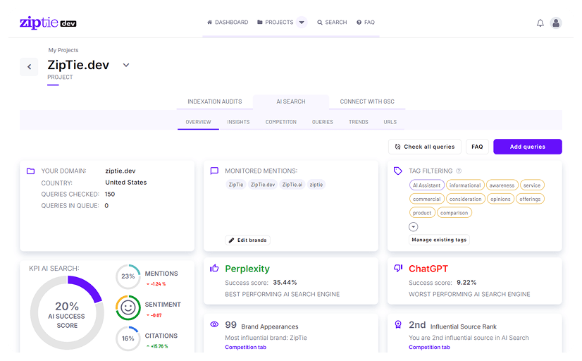Expand more tags with the down arrow
Screen dimensions: 582x361
pyautogui.click(x=414, y=226)
